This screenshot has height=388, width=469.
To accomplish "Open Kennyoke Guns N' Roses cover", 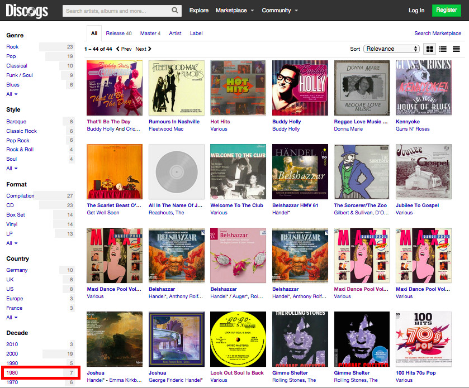I will (424, 88).
